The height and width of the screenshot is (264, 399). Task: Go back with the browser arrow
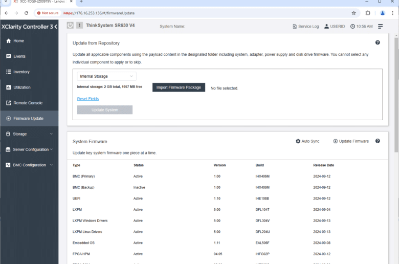(x=6, y=13)
